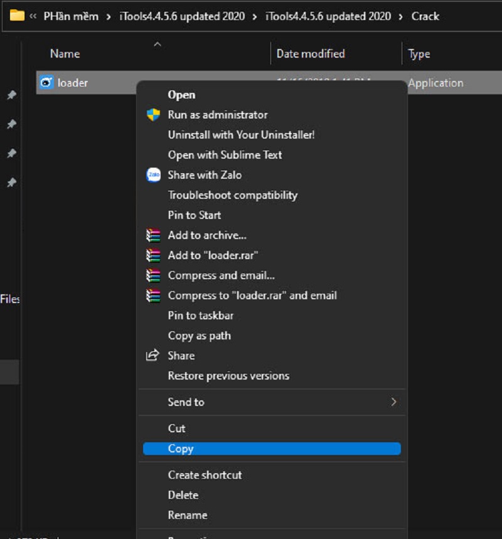This screenshot has width=502, height=539.
Task: Open the Send to menu item
Action: [x=272, y=402]
